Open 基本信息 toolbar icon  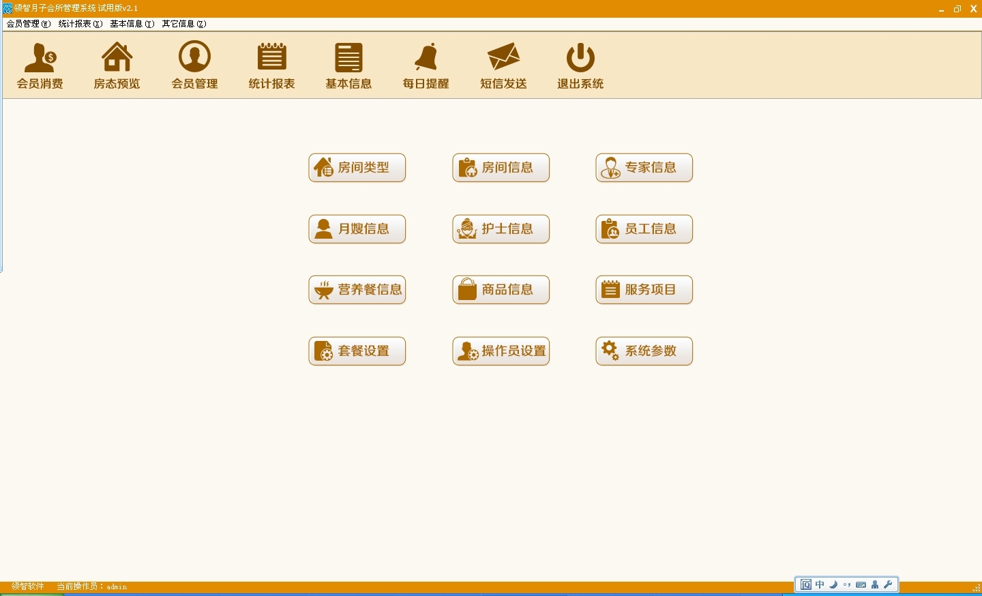(348, 65)
